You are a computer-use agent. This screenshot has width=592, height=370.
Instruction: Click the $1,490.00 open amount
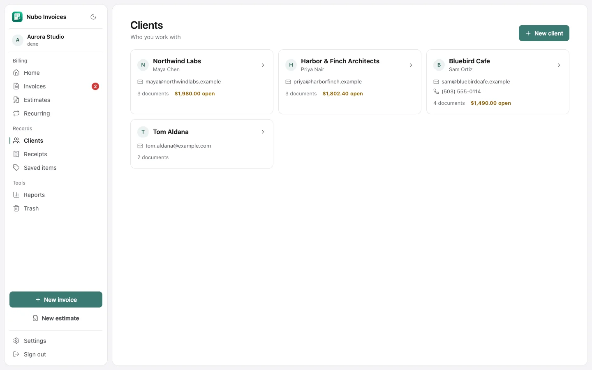coord(491,103)
